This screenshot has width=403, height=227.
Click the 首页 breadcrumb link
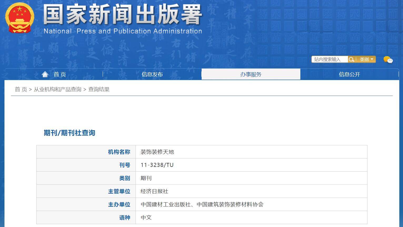click(21, 89)
